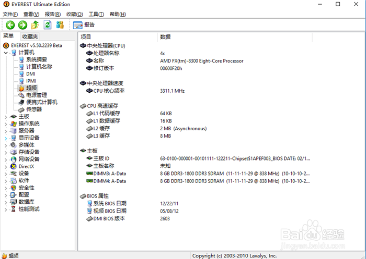366x259 pixels.
Task: Click the Windows flag icon next to 操作系统
Action: (14, 124)
